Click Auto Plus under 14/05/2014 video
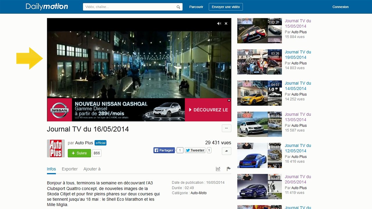372x209 pixels. coord(299,94)
